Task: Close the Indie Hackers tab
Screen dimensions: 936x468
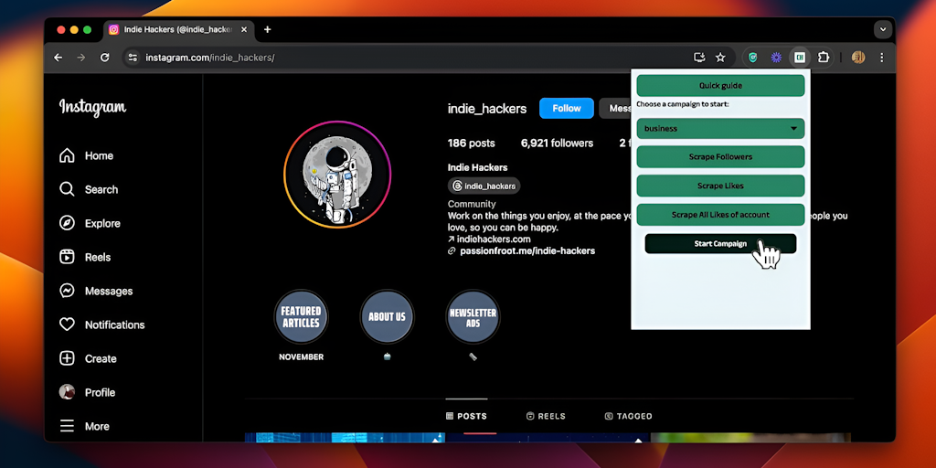Action: [243, 29]
